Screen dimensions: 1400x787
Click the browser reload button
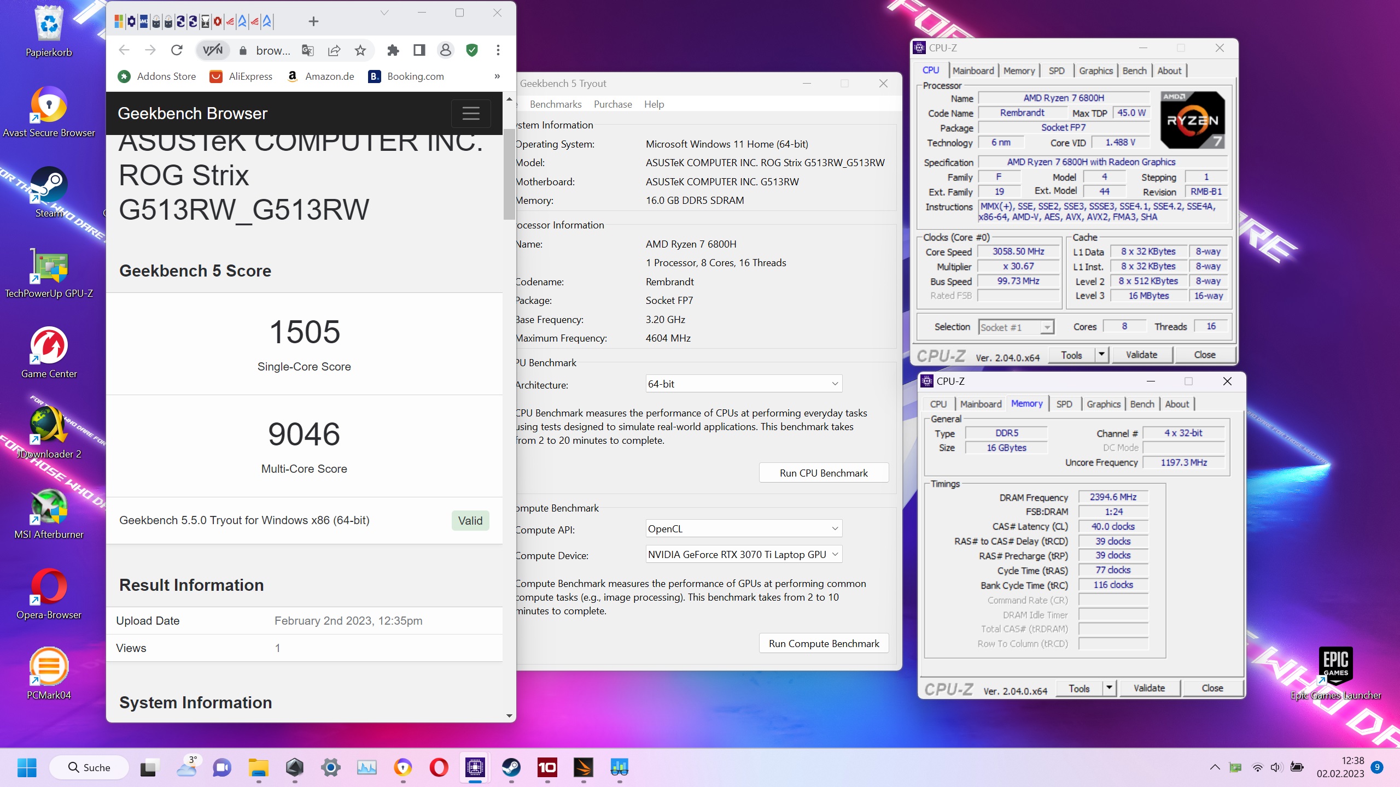177,50
